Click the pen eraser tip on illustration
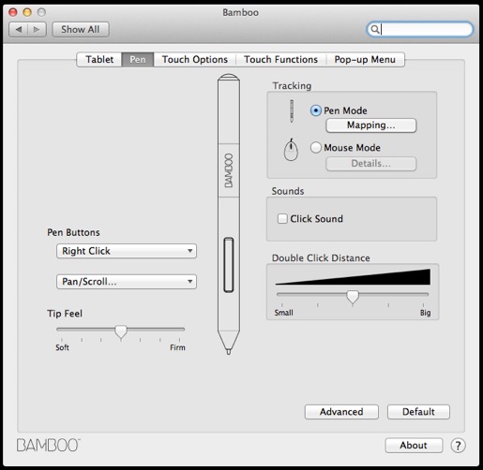 229,77
